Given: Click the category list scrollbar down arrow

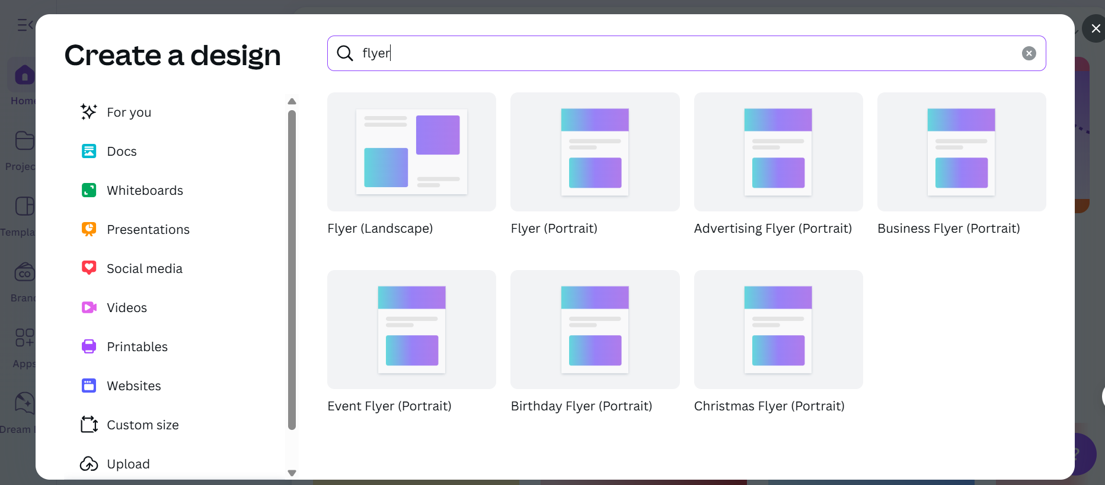Looking at the screenshot, I should [x=292, y=473].
